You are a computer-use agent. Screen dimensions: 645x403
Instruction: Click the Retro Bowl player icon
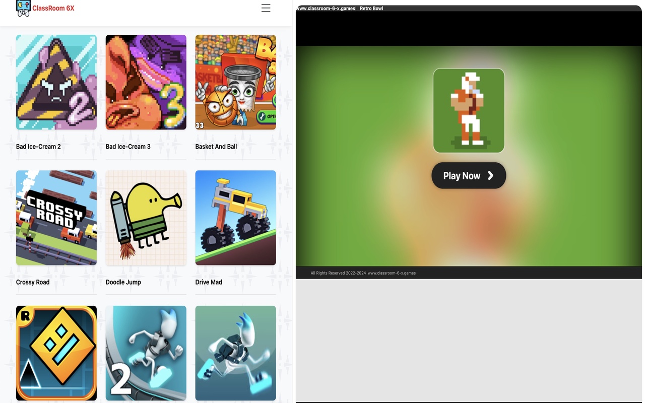[469, 110]
